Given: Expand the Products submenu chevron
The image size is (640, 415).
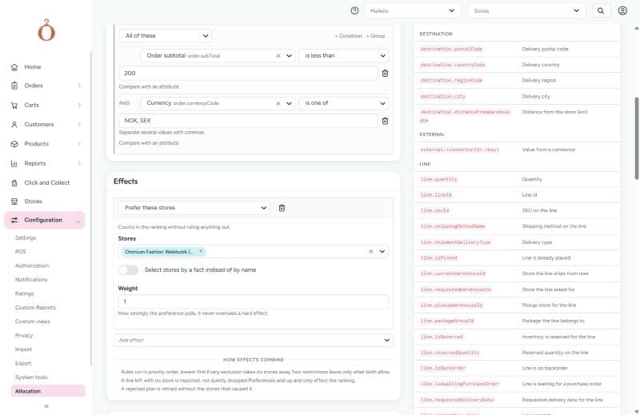Looking at the screenshot, I should coord(79,144).
